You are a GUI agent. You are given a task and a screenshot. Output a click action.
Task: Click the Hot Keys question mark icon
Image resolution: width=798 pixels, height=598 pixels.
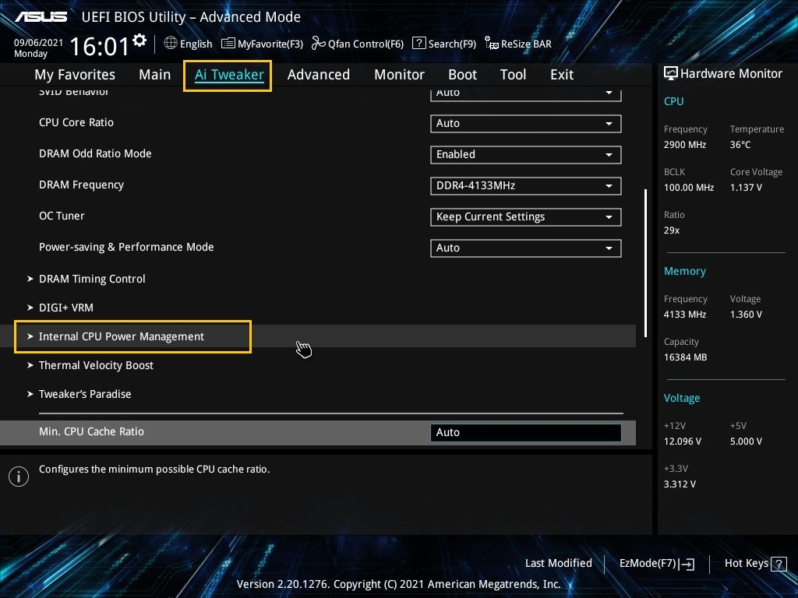point(779,564)
